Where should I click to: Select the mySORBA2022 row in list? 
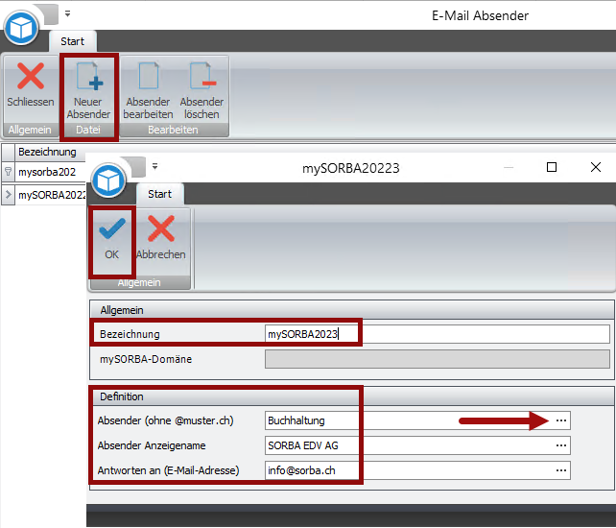(x=50, y=195)
